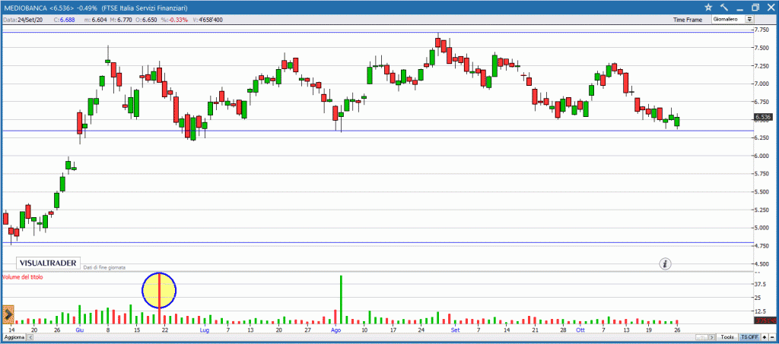The height and width of the screenshot is (344, 779).
Task: Open the Tools button
Action: pos(727,337)
